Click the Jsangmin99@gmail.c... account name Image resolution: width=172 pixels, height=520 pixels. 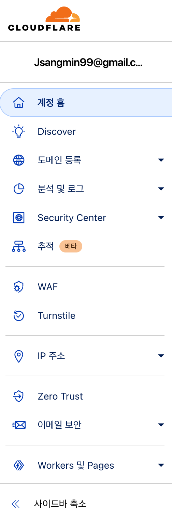(88, 63)
